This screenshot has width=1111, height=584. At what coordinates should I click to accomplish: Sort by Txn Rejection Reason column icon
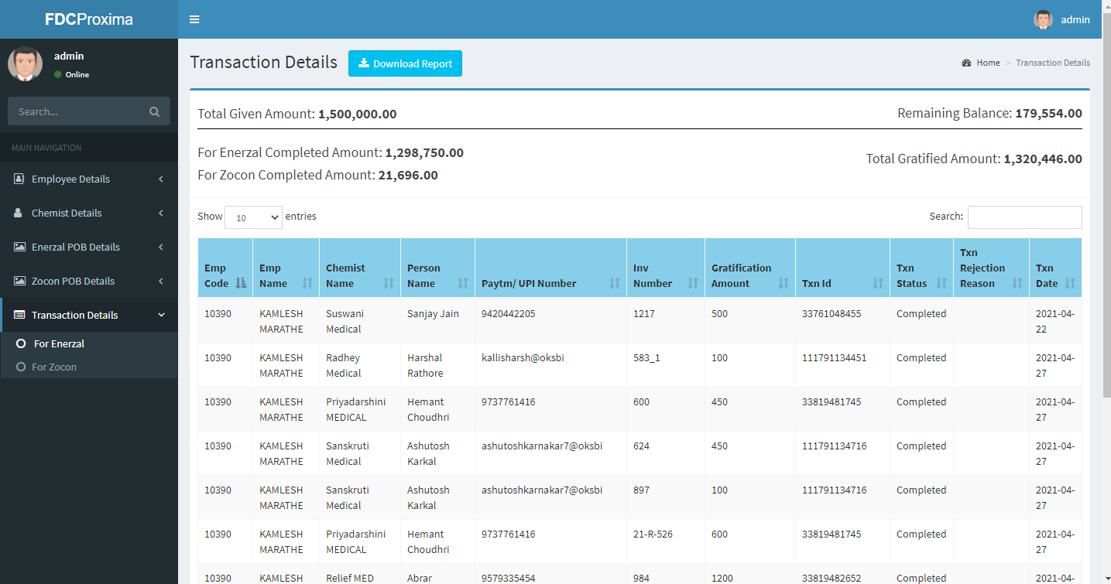1017,283
